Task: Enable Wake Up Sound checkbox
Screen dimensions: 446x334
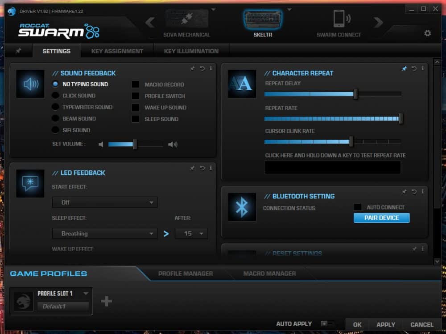Action: (x=136, y=108)
